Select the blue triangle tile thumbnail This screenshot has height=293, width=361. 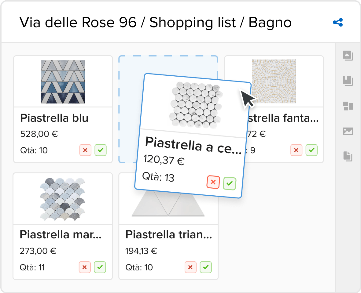(x=63, y=81)
